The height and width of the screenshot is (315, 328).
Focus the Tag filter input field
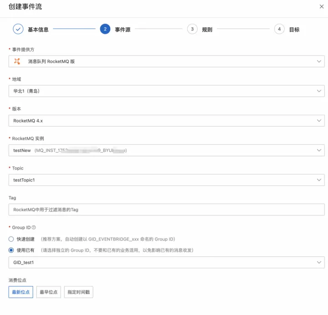(167, 210)
